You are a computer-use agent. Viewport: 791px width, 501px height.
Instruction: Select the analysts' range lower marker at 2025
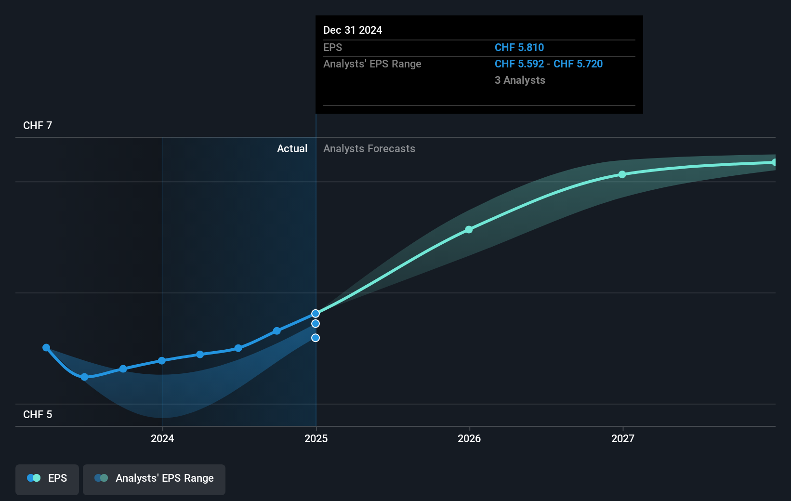tap(316, 338)
